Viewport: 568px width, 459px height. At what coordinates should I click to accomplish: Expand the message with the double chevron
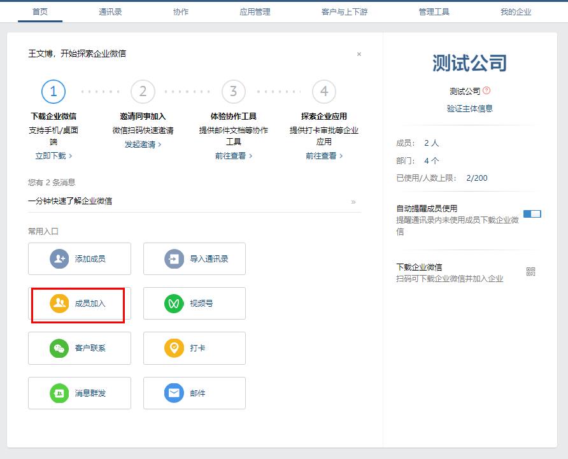tap(353, 202)
